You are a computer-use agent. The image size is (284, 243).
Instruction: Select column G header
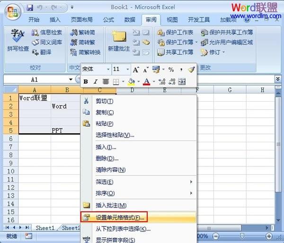(x=230, y=90)
